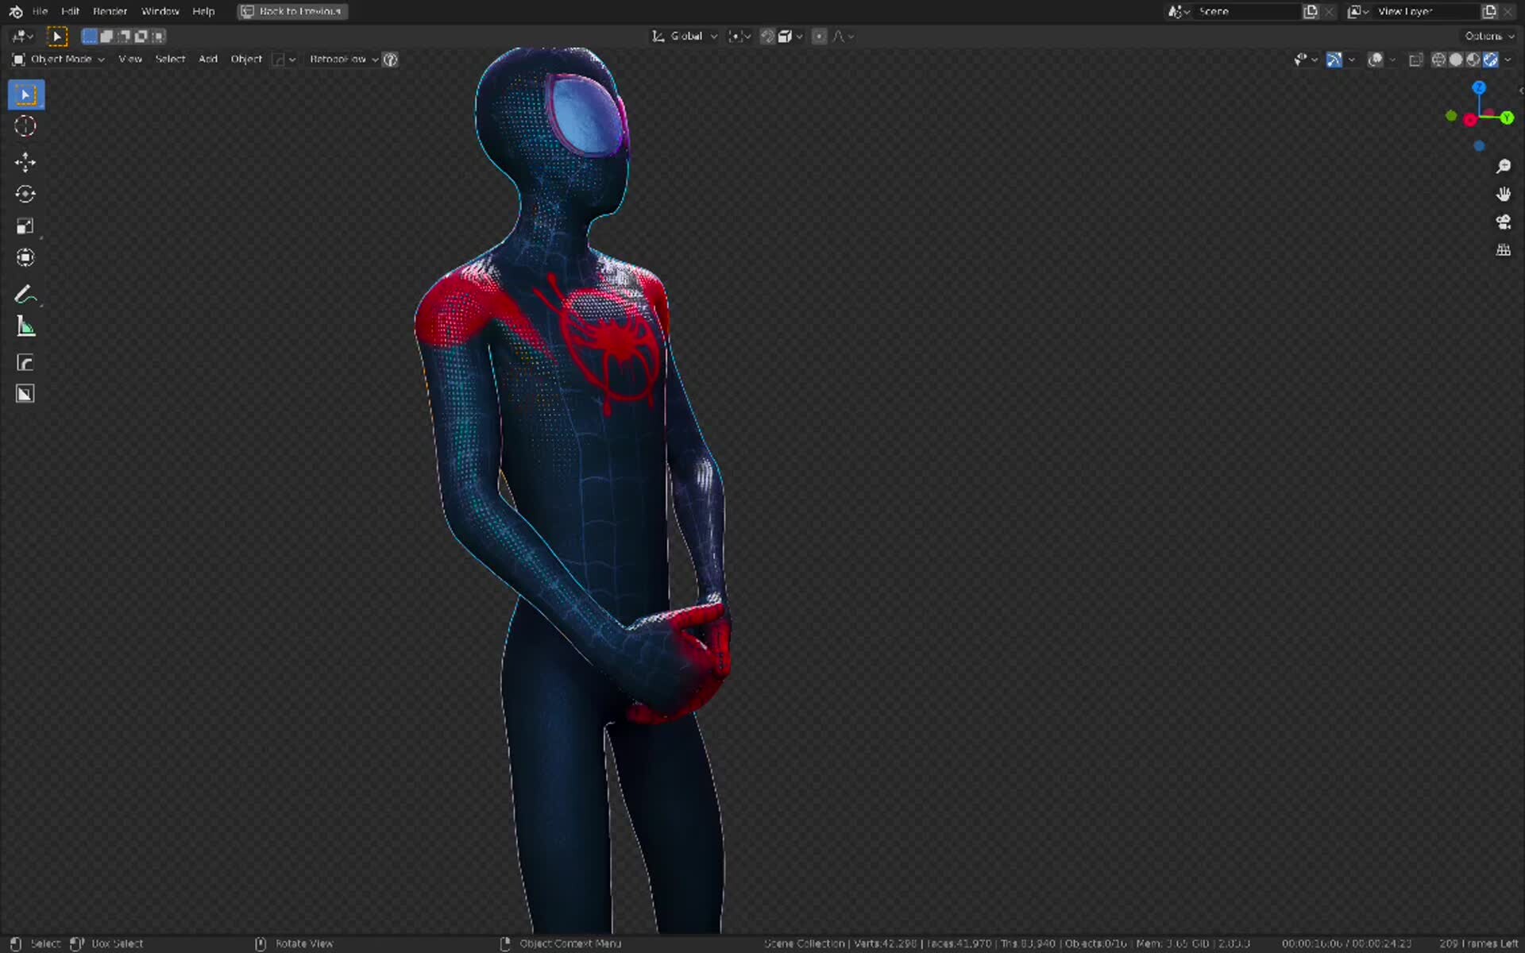Select the Cursor tool
This screenshot has width=1525, height=953.
tap(25, 125)
